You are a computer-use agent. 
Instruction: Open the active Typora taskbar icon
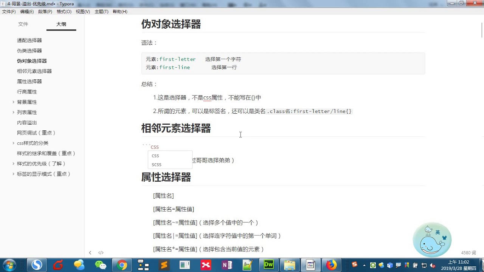311,265
